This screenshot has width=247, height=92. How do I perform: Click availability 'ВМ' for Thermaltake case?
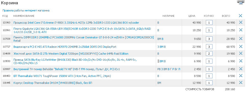(x=159, y=83)
